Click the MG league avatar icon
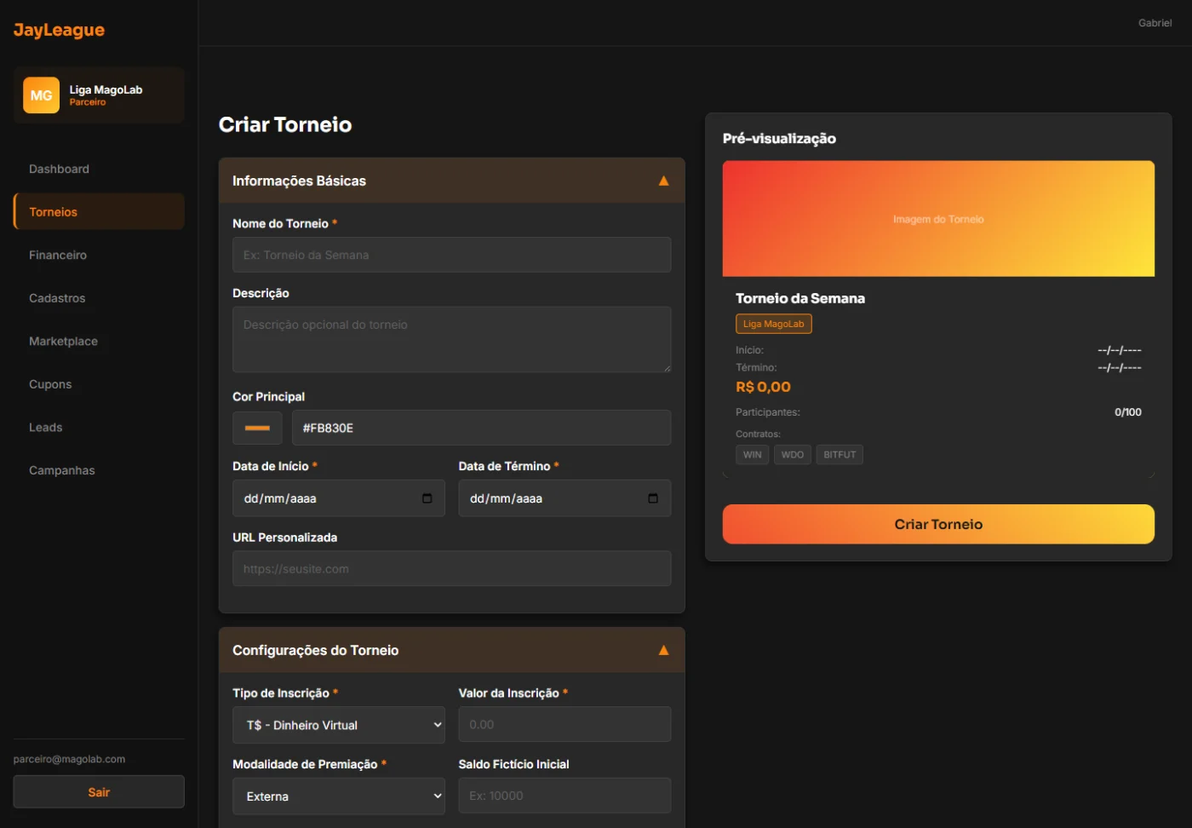1192x828 pixels. tap(41, 95)
